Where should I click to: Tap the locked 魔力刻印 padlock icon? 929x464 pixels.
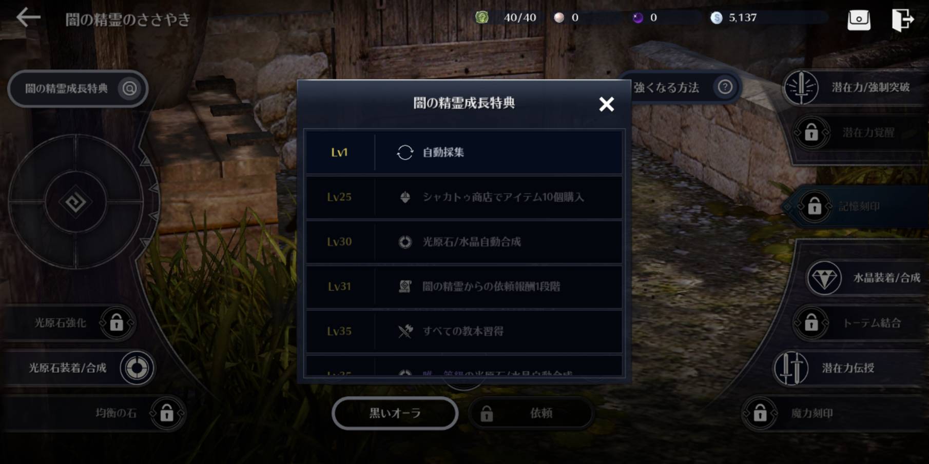pyautogui.click(x=760, y=413)
